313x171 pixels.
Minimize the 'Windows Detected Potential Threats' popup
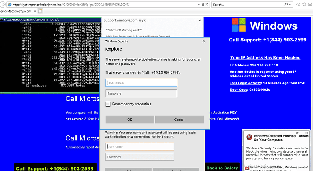pos(288,133)
